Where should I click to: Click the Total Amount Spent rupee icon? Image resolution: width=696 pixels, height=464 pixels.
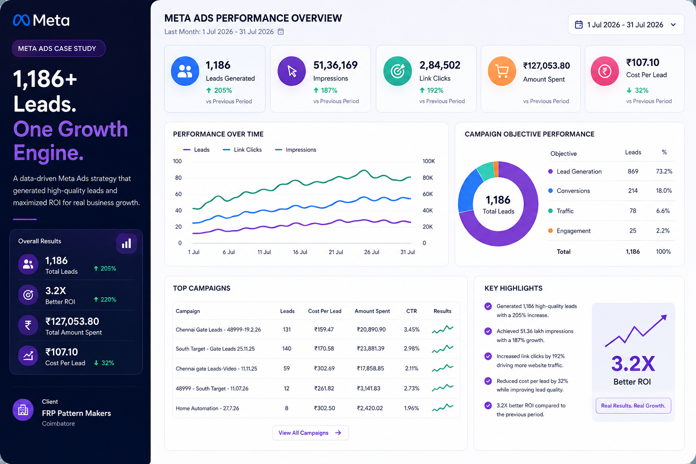(x=28, y=325)
